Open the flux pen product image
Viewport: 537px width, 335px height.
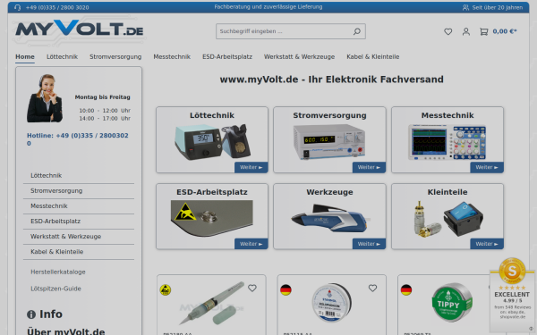tap(212, 304)
